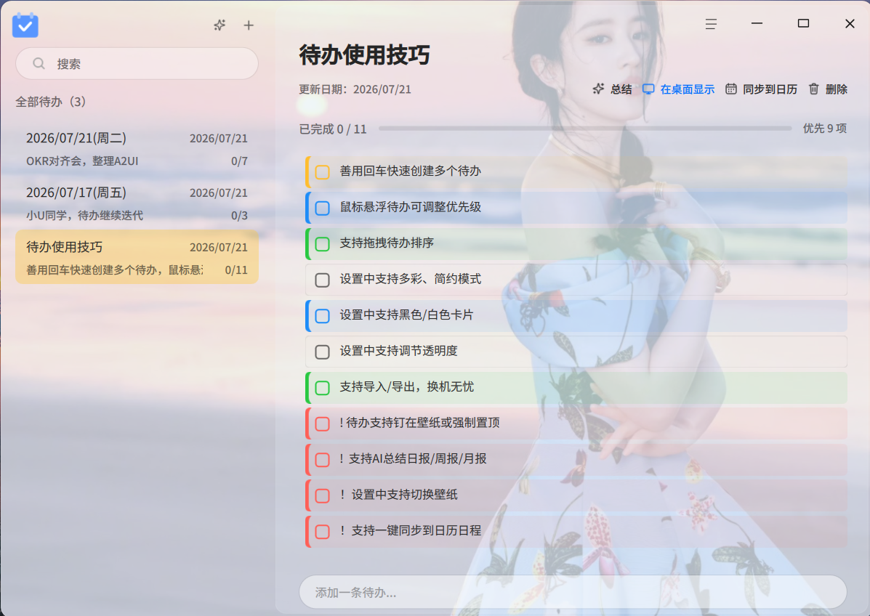Close the todo window
Viewport: 870px width, 616px height.
coord(850,23)
